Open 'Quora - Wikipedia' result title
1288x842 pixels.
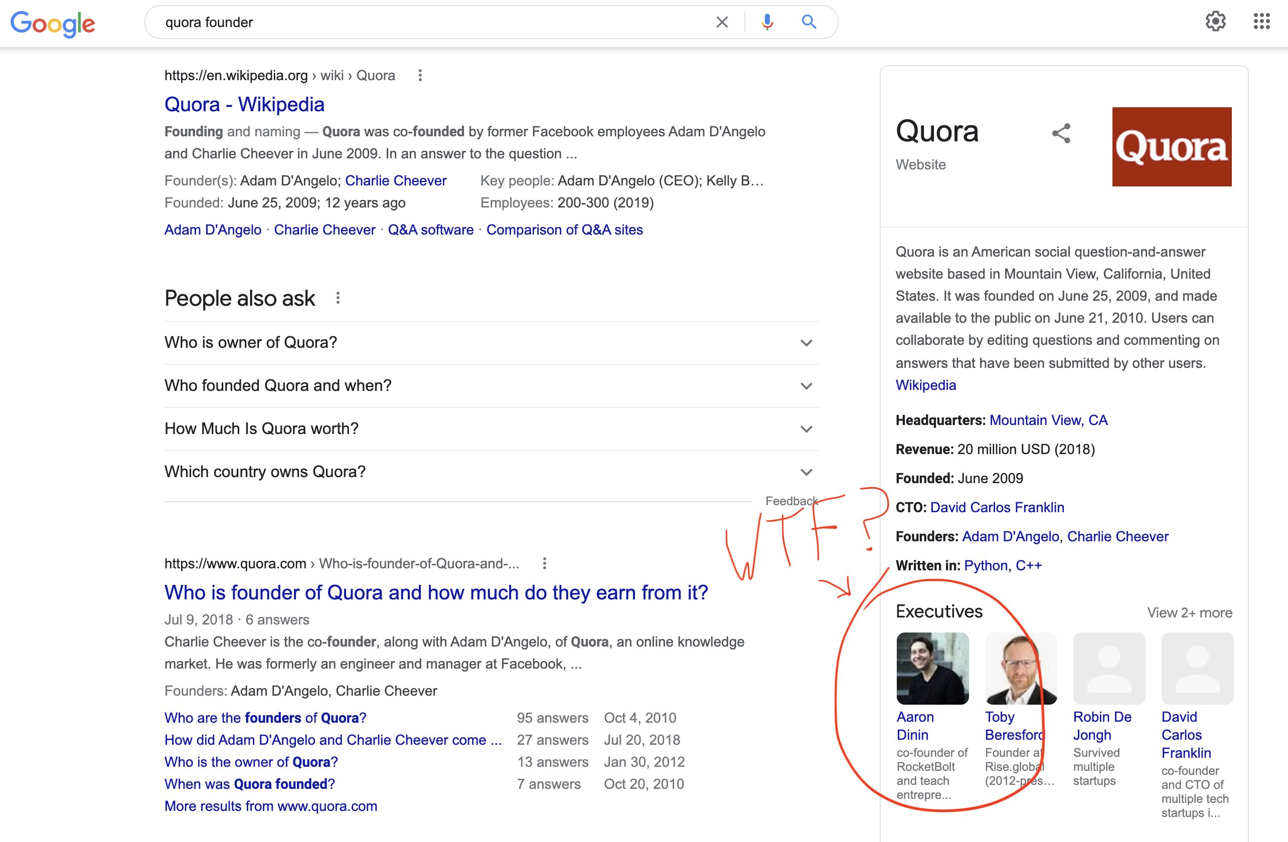point(245,104)
